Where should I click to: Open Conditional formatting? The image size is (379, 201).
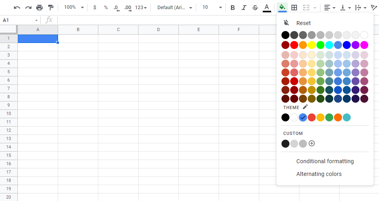point(325,161)
